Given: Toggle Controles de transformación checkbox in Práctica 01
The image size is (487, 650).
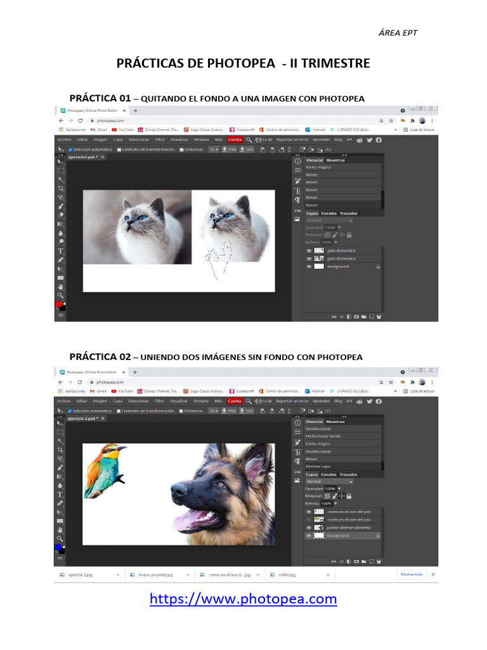Looking at the screenshot, I should point(119,150).
